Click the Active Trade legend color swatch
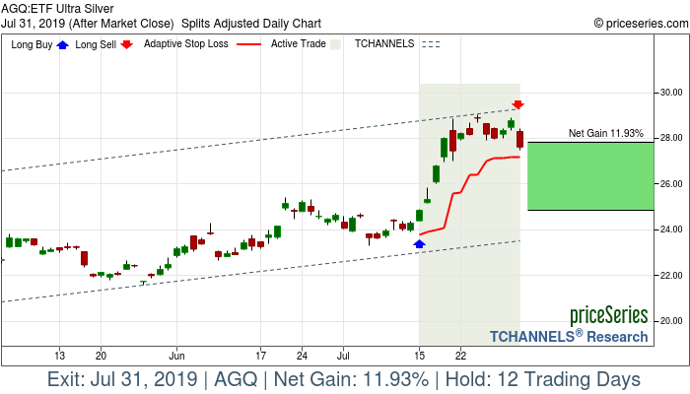 pos(336,44)
